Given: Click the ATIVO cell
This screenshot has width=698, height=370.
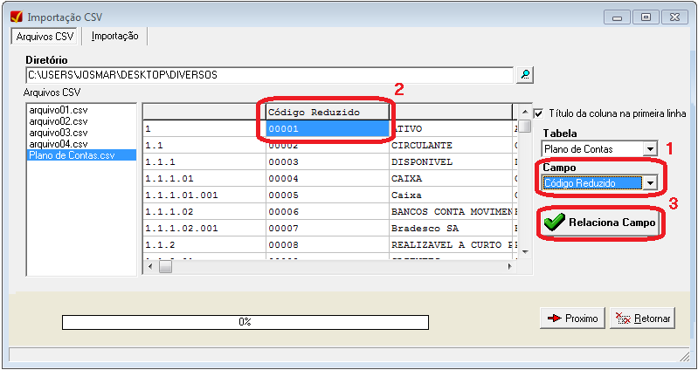Looking at the screenshot, I should [452, 129].
